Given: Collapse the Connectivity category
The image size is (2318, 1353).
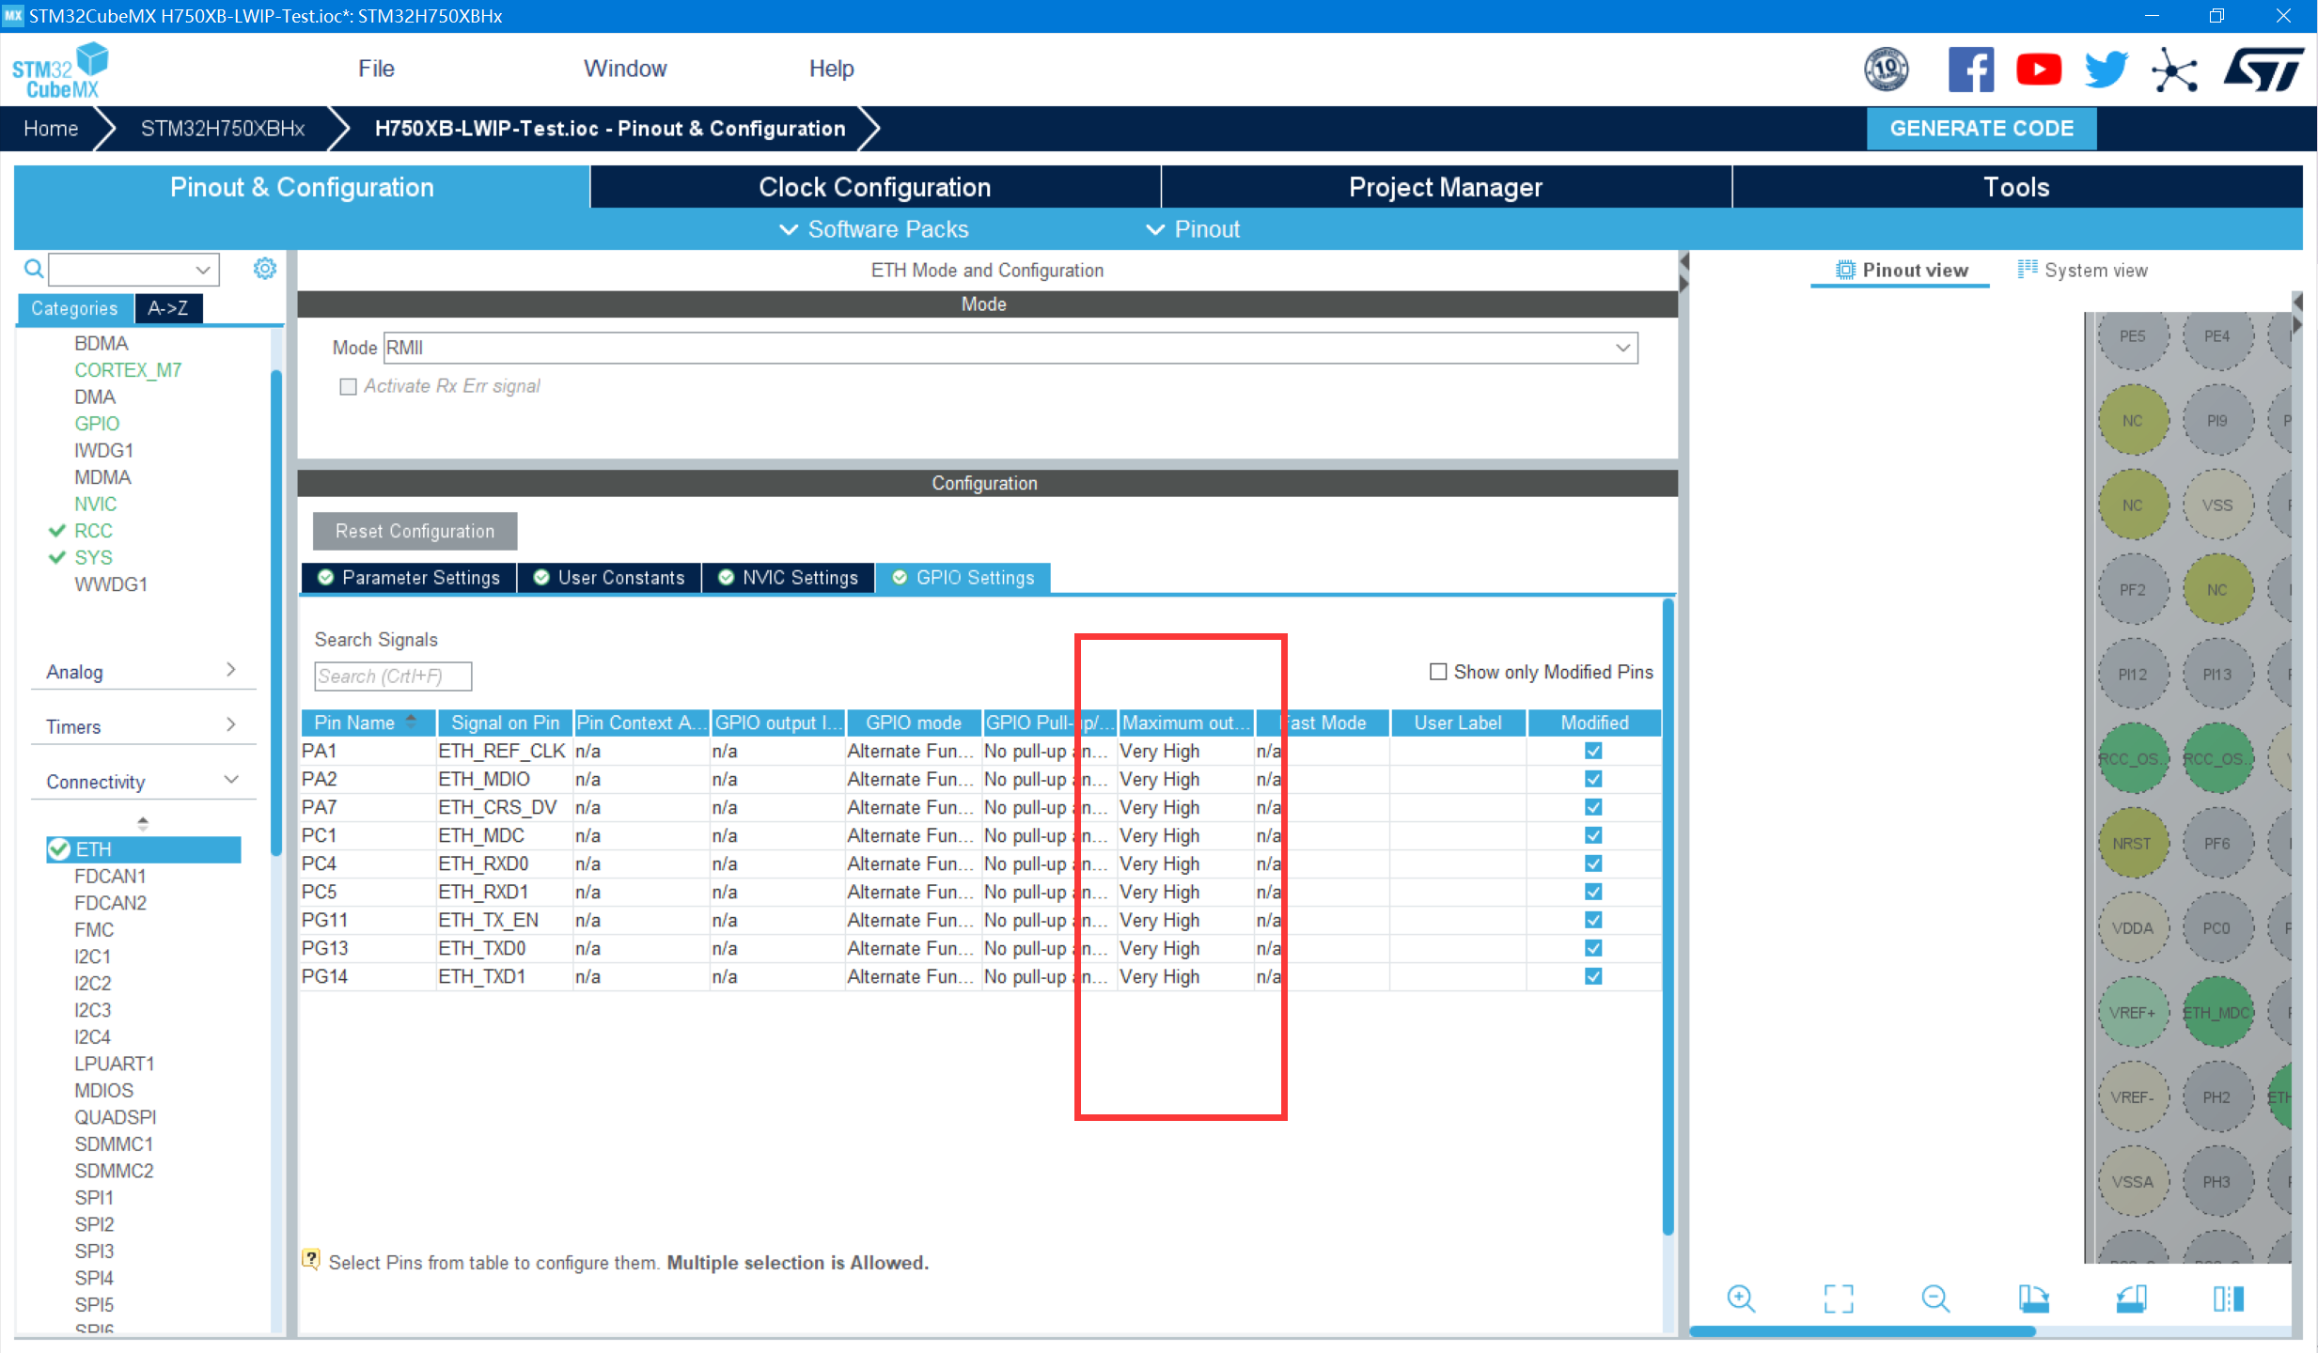Looking at the screenshot, I should coord(143,782).
